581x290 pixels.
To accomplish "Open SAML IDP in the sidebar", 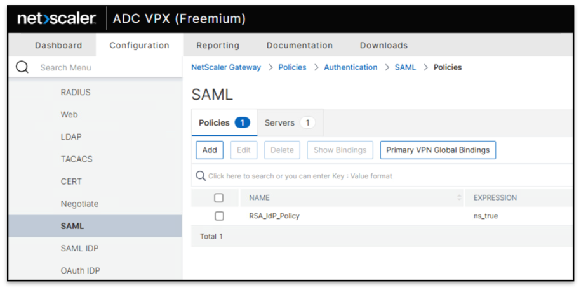I will coord(79,248).
